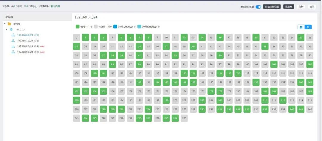Click in-use IP cell 155
The image size is (322, 141).
[256, 82]
